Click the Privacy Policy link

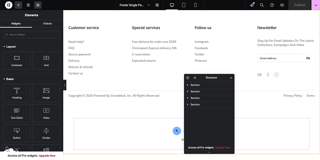pos(293,96)
